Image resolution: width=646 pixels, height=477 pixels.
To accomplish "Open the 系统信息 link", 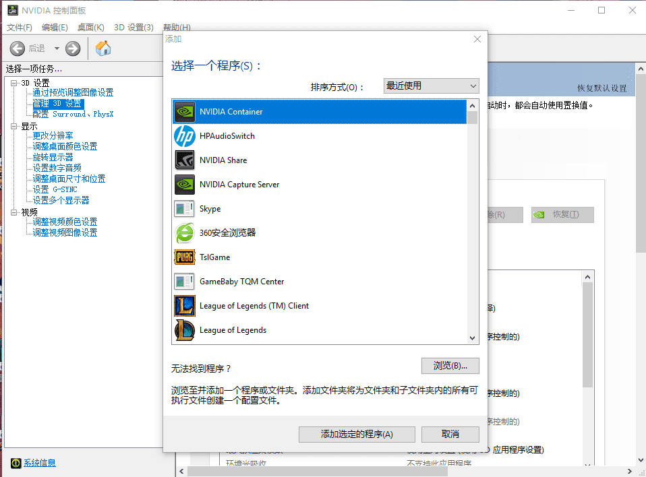I will (40, 463).
